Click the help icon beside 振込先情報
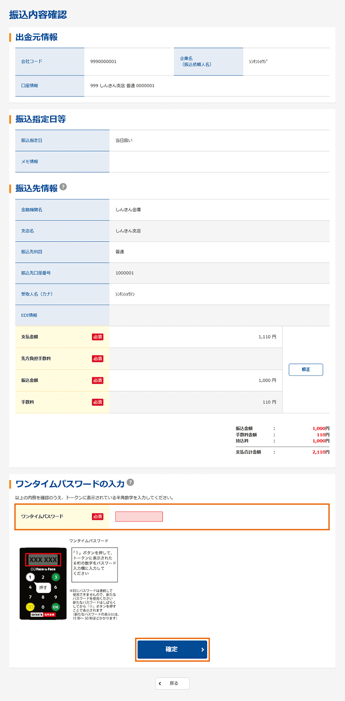 63,187
